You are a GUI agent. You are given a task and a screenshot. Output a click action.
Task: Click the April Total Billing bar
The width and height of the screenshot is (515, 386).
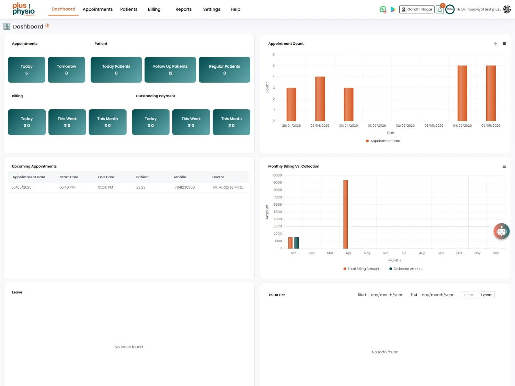click(345, 214)
